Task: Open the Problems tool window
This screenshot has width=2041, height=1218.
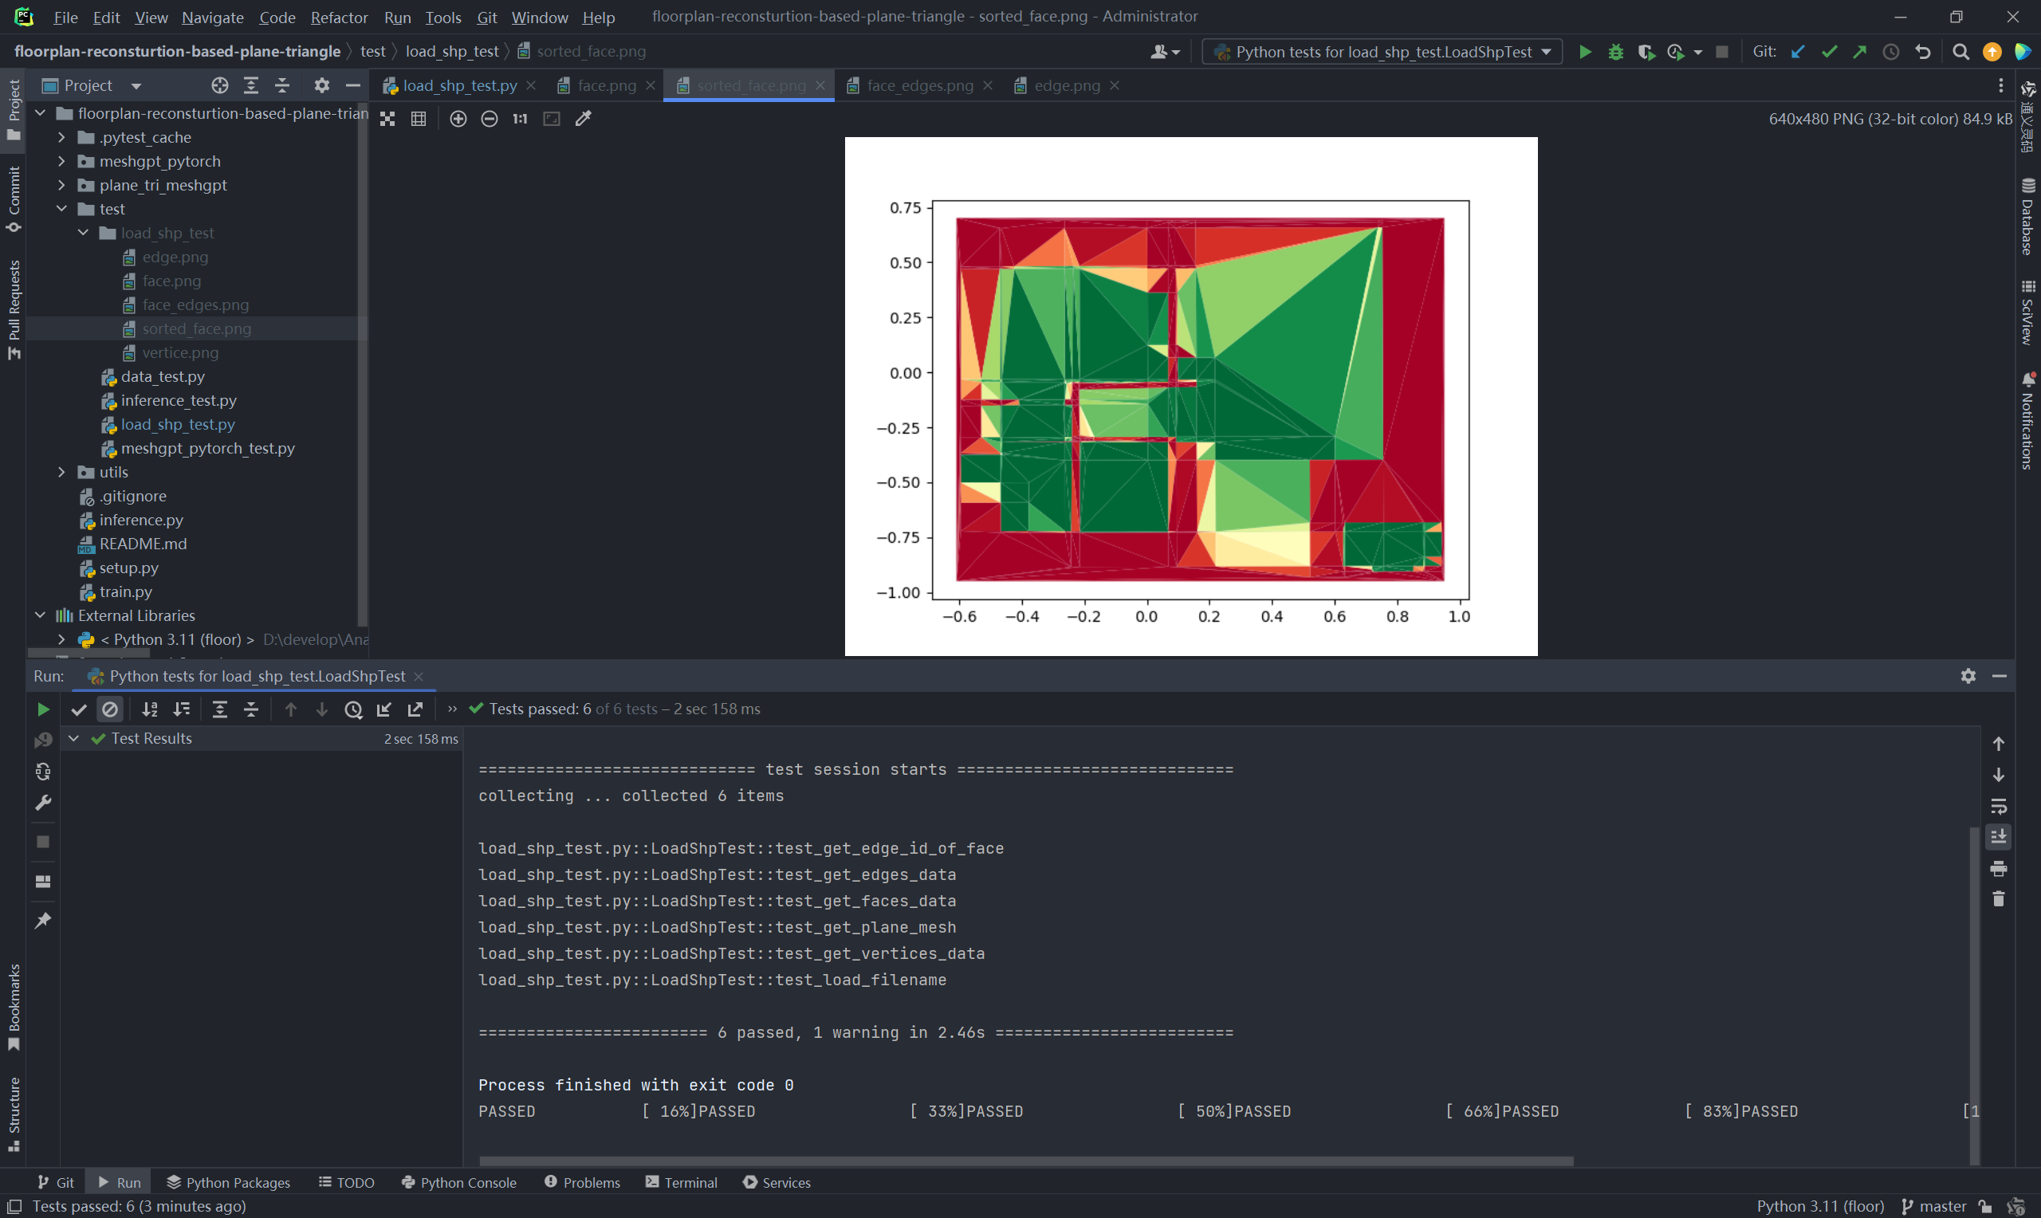Action: point(582,1182)
